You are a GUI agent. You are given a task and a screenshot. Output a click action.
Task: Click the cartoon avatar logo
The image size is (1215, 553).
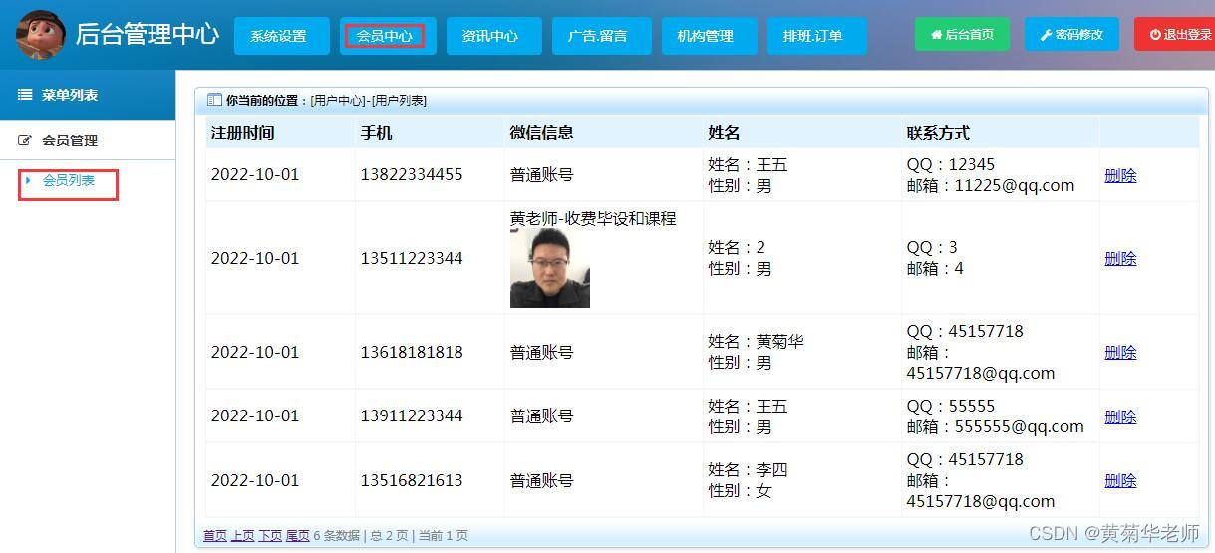[40, 35]
